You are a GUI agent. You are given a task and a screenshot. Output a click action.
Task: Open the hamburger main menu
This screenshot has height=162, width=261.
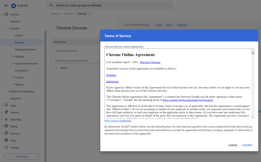(6, 6)
